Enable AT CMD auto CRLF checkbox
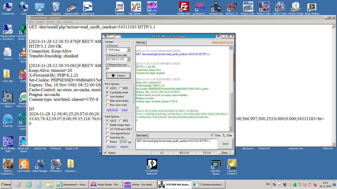The width and height of the screenshot is (337, 189). (x=108, y=129)
